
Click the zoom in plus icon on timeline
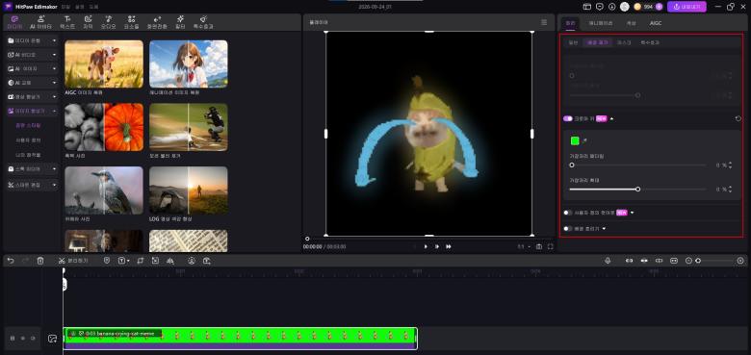(x=740, y=261)
